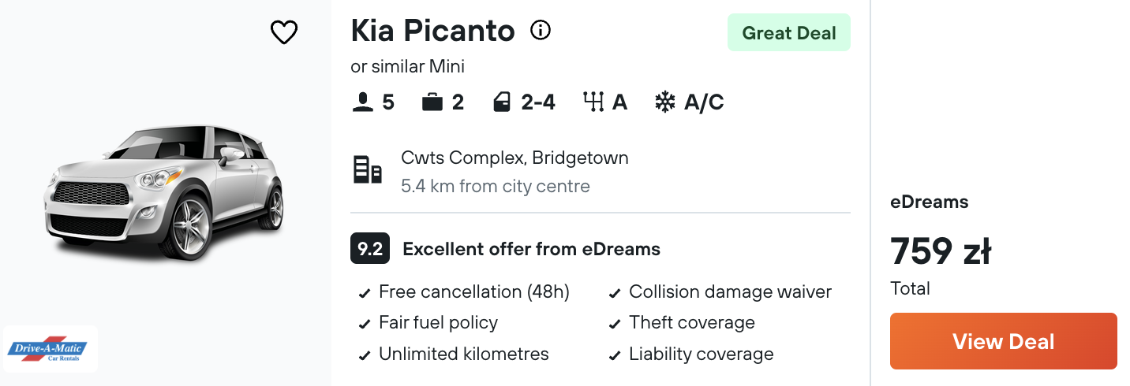The height and width of the screenshot is (386, 1130).
Task: Click the passenger seats icon
Action: pos(362,102)
